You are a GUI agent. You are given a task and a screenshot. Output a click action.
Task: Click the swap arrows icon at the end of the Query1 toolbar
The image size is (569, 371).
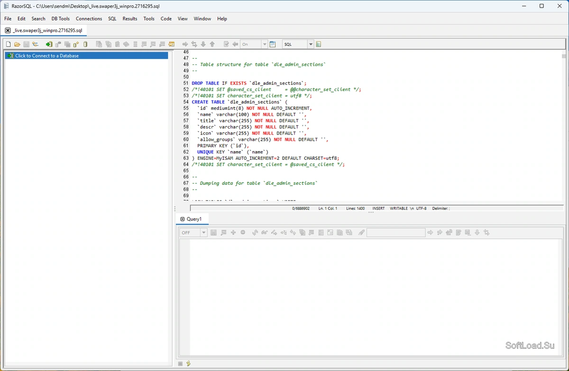(x=486, y=233)
